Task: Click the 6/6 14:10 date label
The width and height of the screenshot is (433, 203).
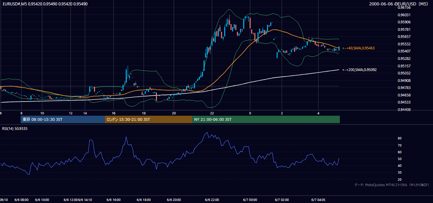Action: pos(85,200)
